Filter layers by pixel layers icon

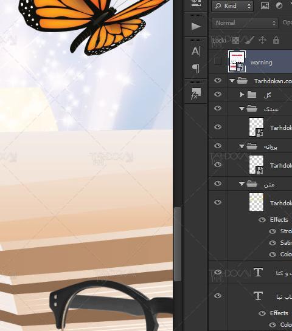265,5
